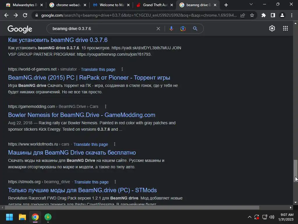Submit search with magnifier icon
This screenshot has width=298, height=224.
click(x=195, y=29)
